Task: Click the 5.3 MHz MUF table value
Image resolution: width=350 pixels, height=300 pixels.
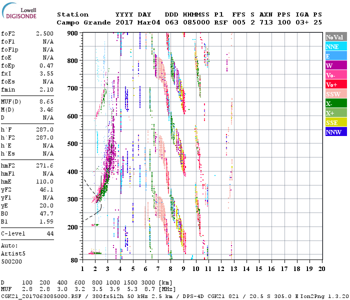Action: coord(132,289)
